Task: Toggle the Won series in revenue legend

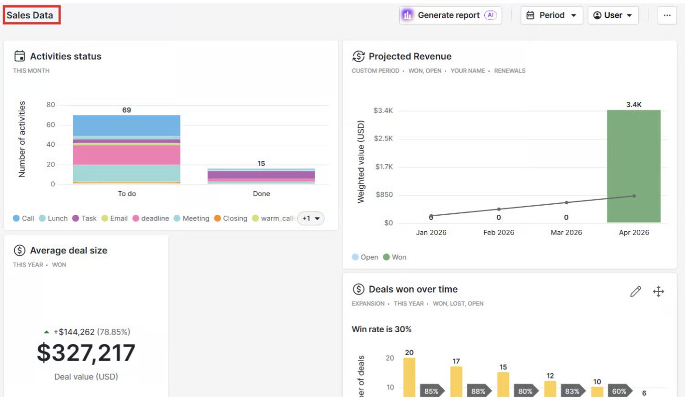Action: point(395,257)
